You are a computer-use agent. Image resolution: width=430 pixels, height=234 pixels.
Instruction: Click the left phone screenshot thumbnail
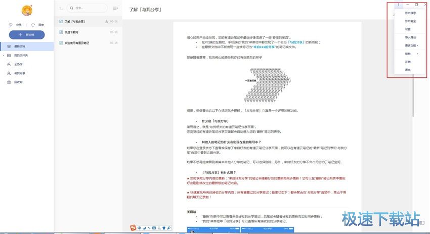point(213,229)
